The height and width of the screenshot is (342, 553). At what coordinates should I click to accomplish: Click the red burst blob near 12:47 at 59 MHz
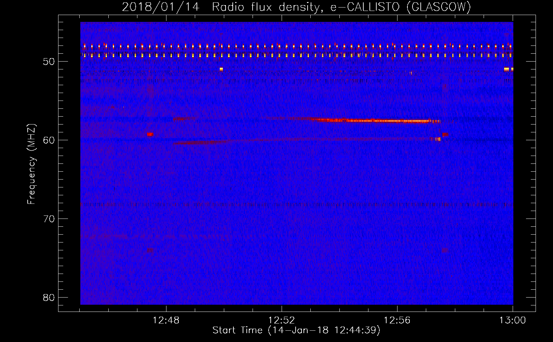pyautogui.click(x=150, y=134)
